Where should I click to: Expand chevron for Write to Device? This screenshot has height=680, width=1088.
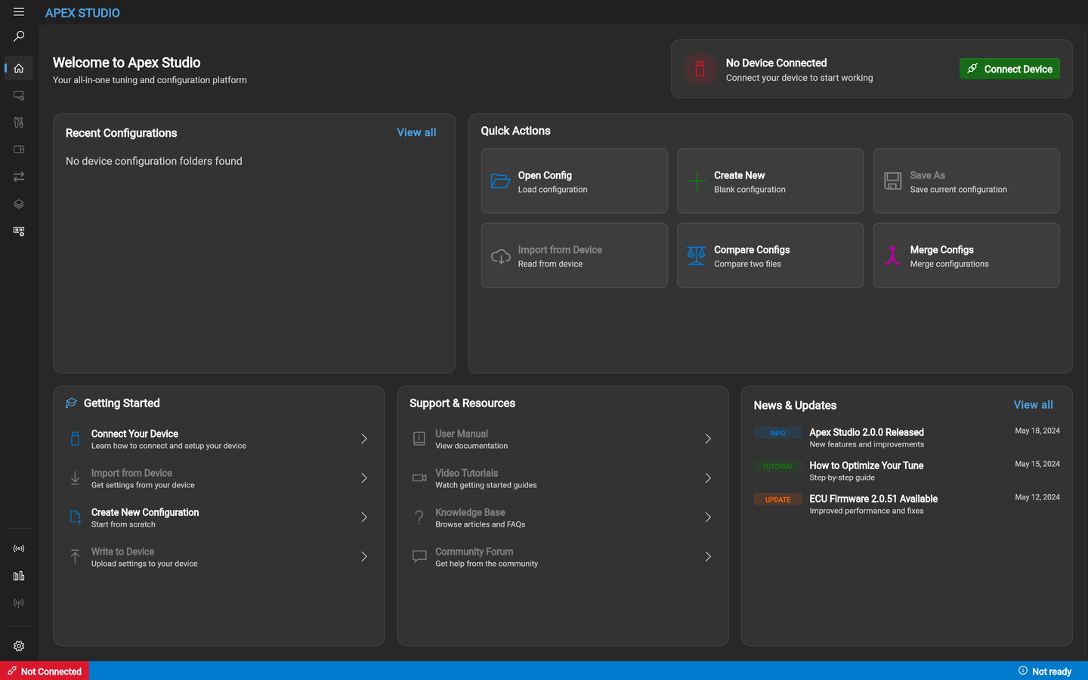tap(364, 557)
